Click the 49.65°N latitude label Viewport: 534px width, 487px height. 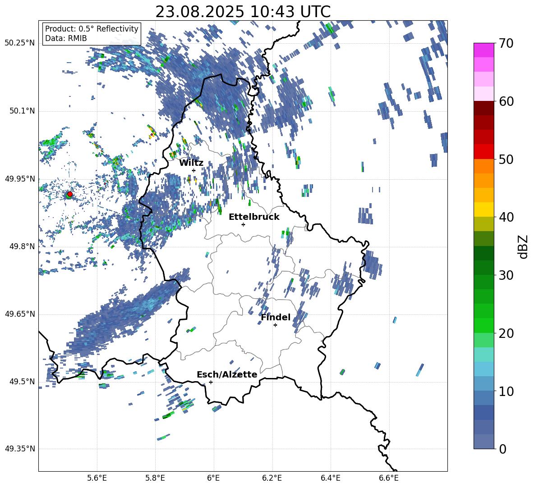(x=20, y=314)
